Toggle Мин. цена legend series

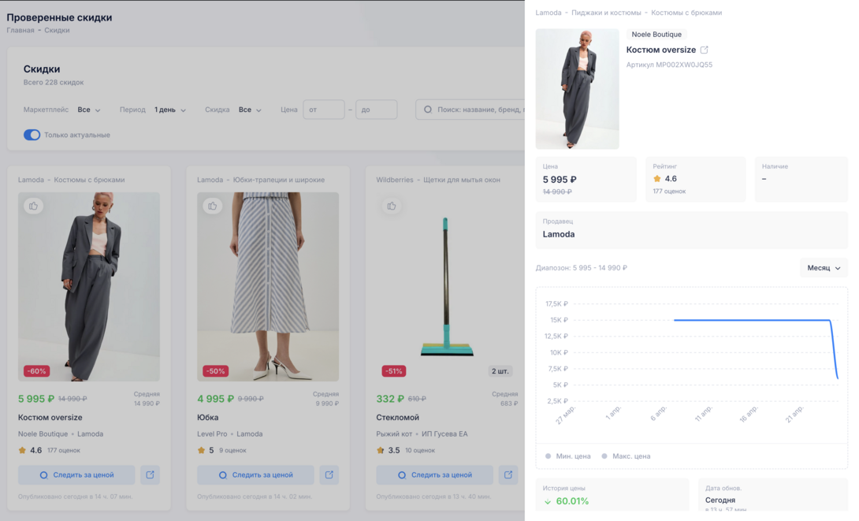(x=567, y=456)
